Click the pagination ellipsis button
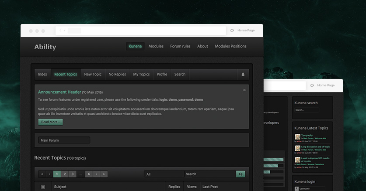366x191 pixels. [x=81, y=174]
